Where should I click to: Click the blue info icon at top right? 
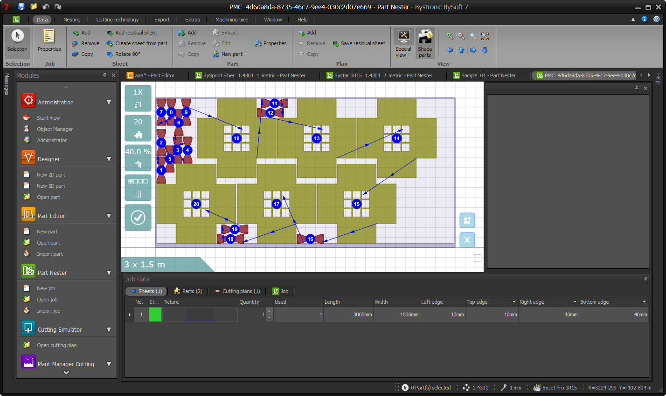pyautogui.click(x=645, y=19)
